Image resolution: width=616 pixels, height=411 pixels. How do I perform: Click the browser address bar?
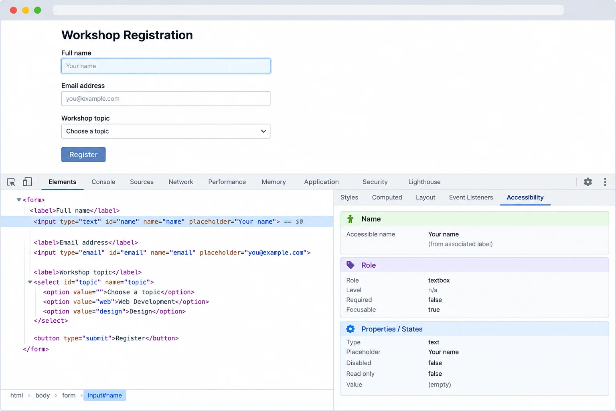pyautogui.click(x=308, y=10)
